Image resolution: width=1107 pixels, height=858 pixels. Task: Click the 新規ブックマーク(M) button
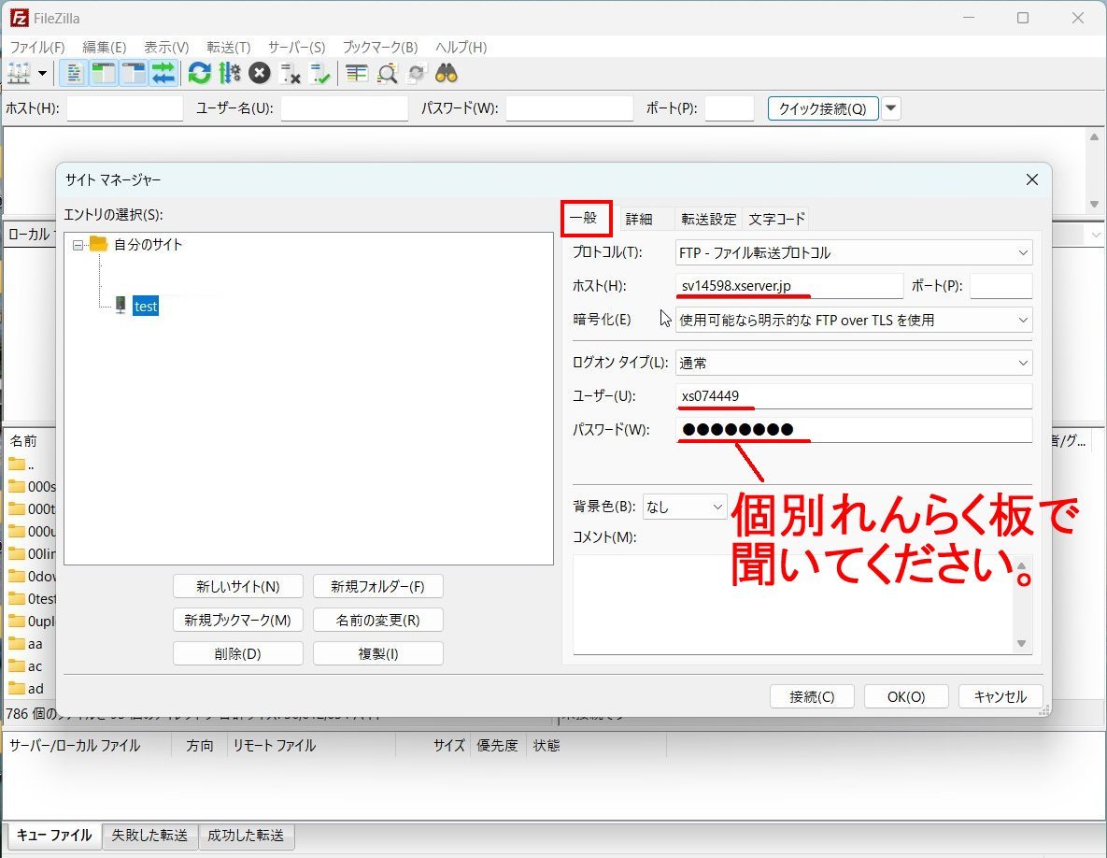238,620
